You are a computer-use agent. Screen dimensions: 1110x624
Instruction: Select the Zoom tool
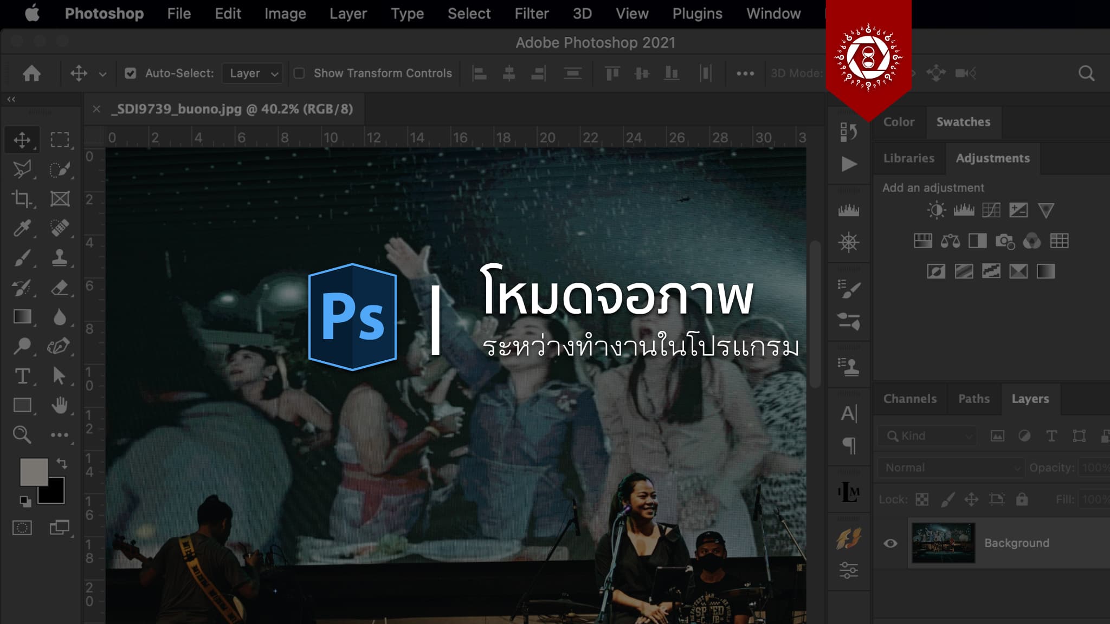[22, 434]
